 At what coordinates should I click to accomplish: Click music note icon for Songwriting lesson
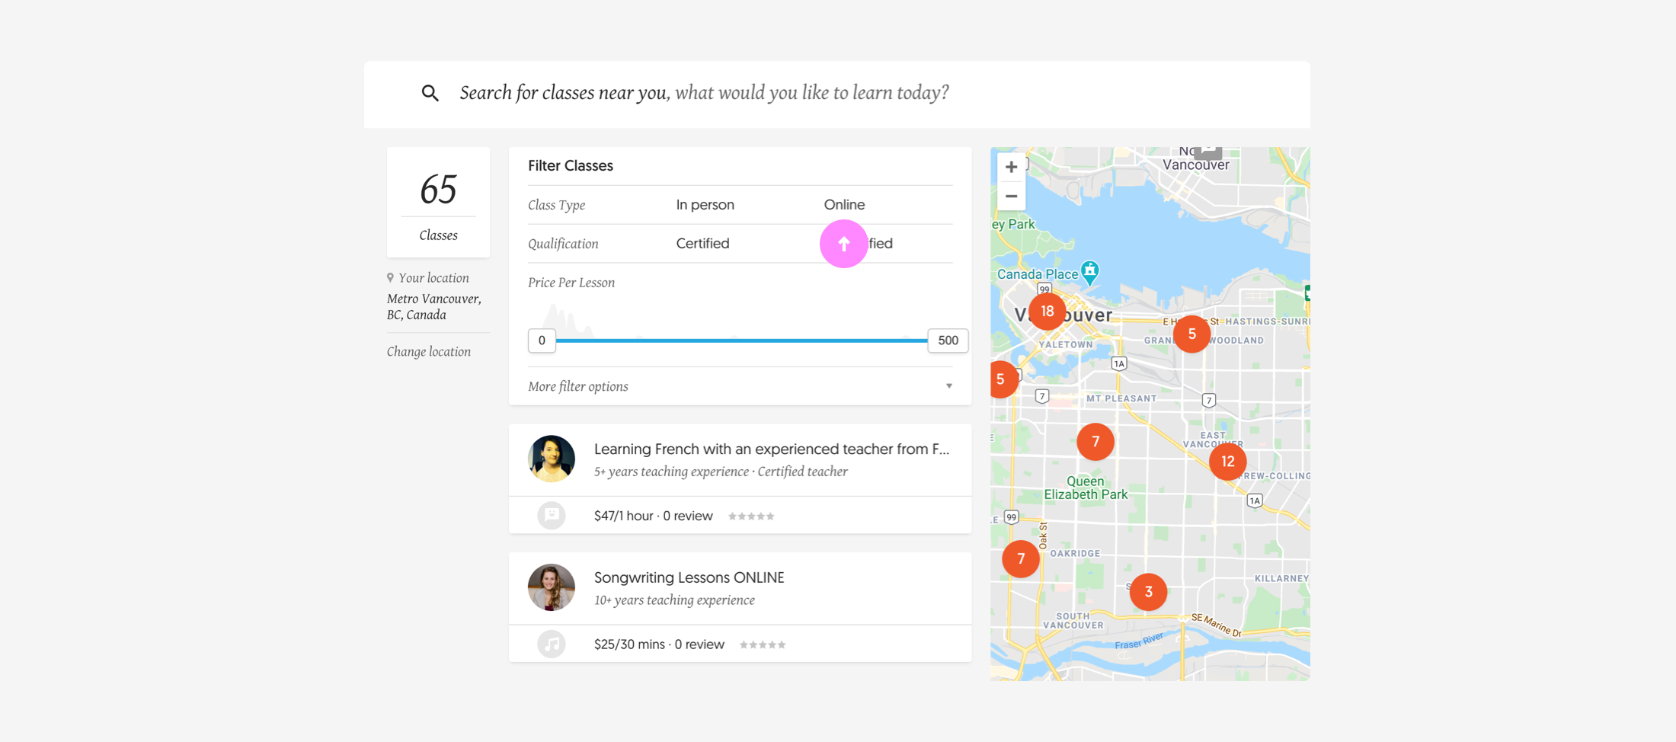point(552,644)
